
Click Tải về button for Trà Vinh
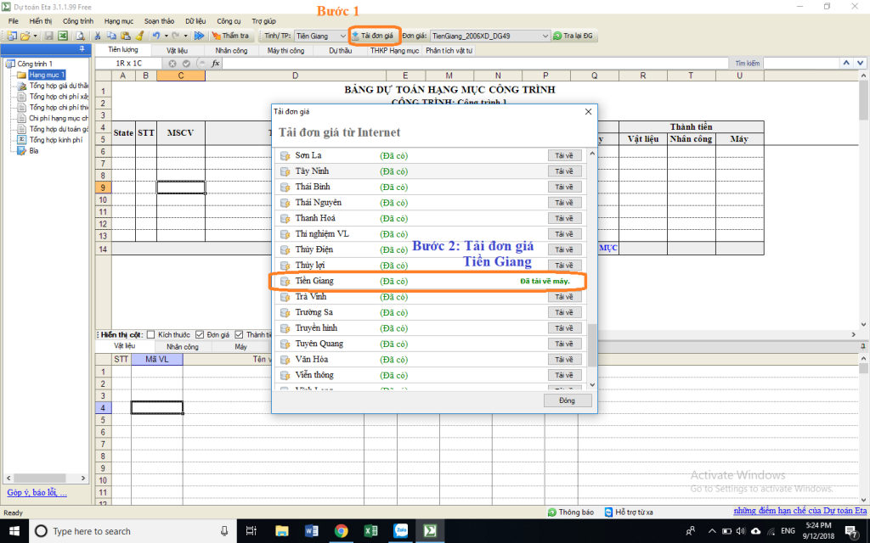click(x=563, y=297)
